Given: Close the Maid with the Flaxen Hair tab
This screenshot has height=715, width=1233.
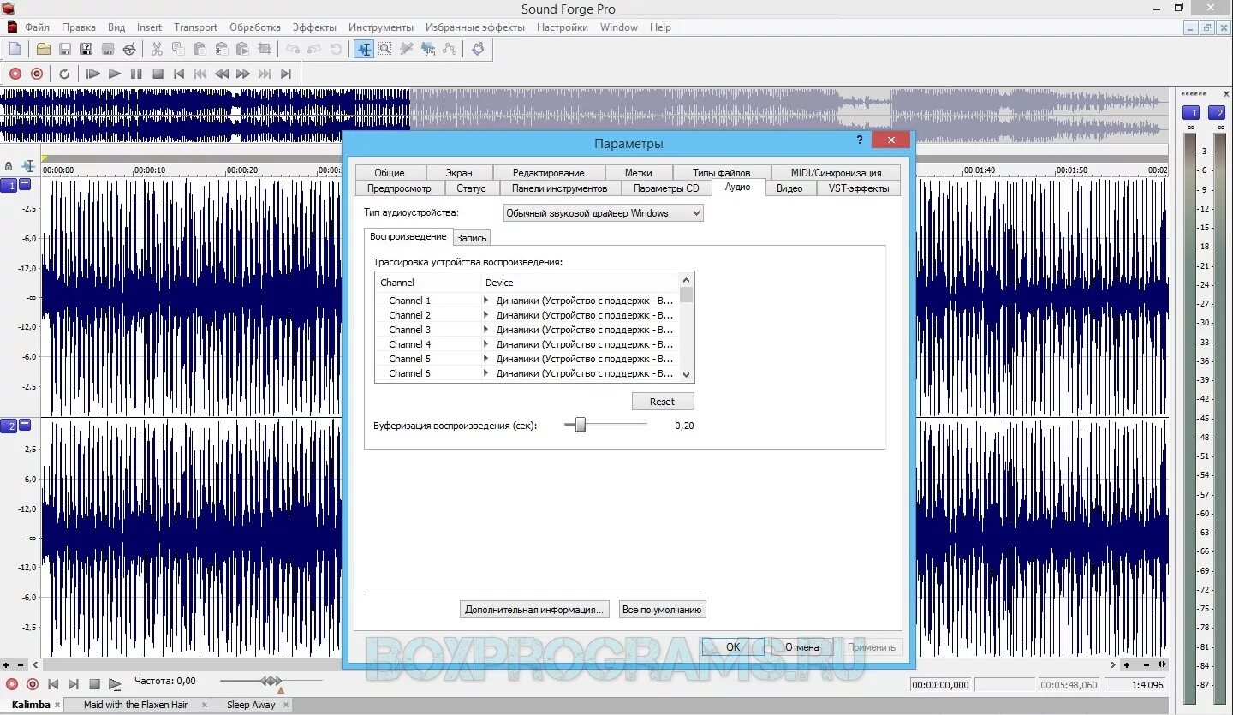Looking at the screenshot, I should (x=205, y=705).
